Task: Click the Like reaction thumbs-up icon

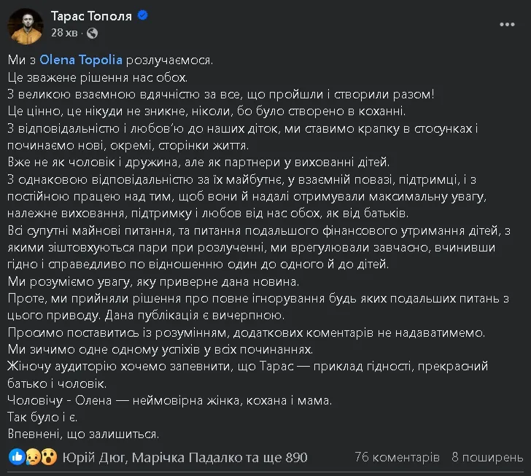Action: 18,458
